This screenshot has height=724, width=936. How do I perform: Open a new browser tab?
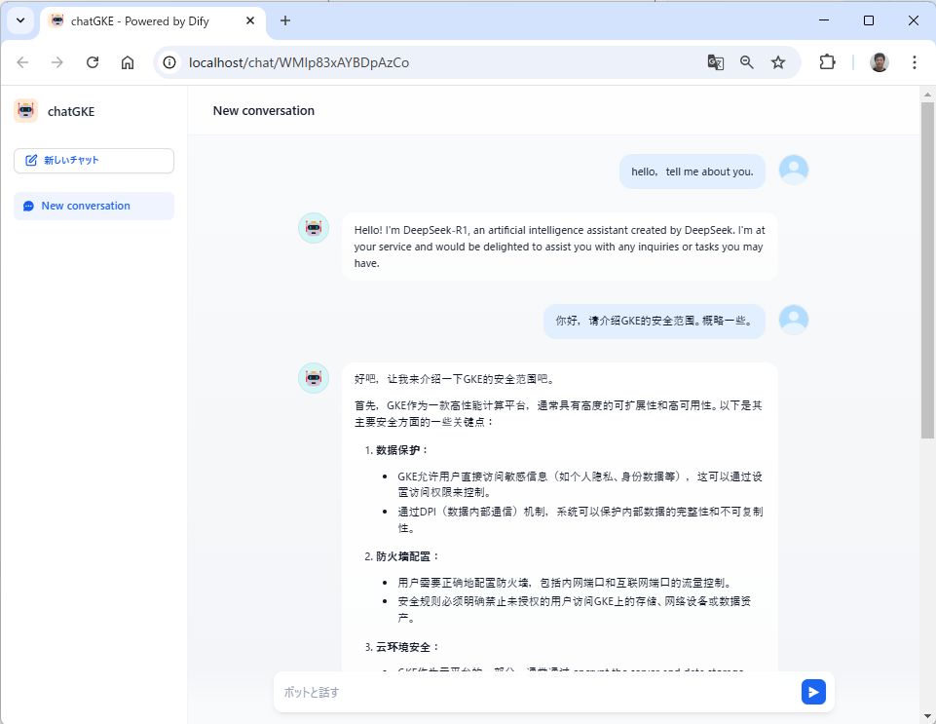point(285,20)
